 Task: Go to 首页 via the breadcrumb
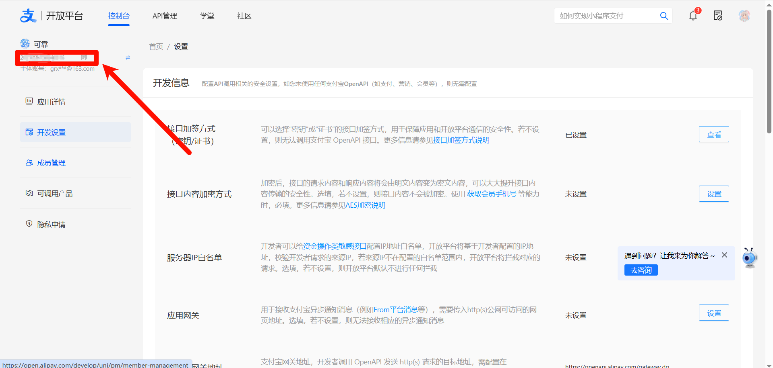tap(156, 46)
